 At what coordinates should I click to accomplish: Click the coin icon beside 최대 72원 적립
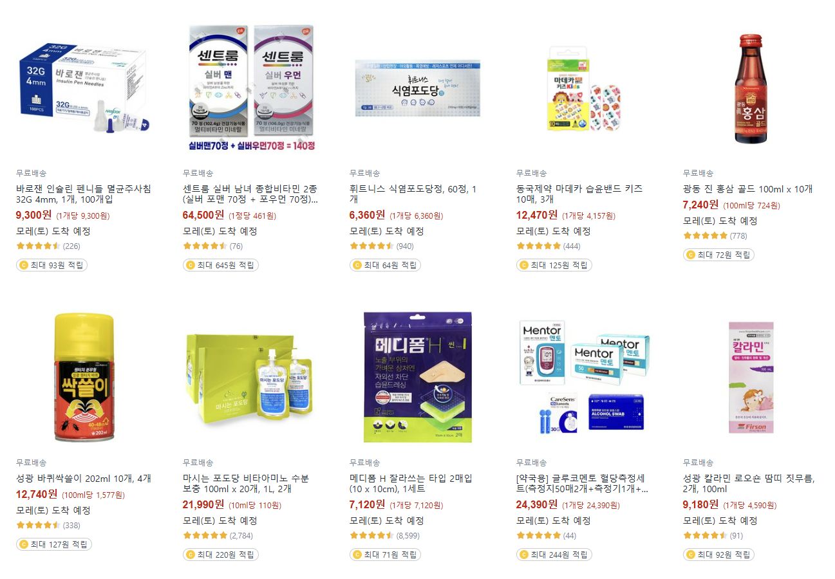tap(691, 255)
